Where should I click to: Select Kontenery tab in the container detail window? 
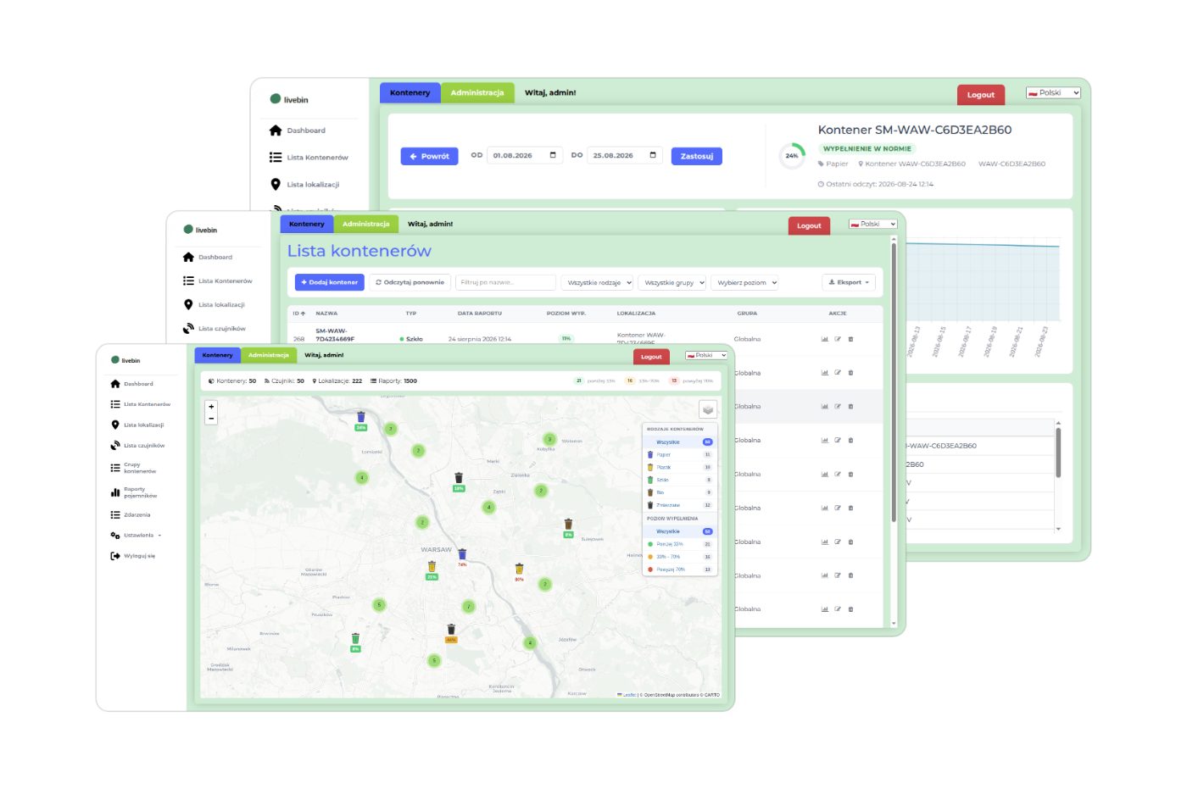pyautogui.click(x=410, y=92)
